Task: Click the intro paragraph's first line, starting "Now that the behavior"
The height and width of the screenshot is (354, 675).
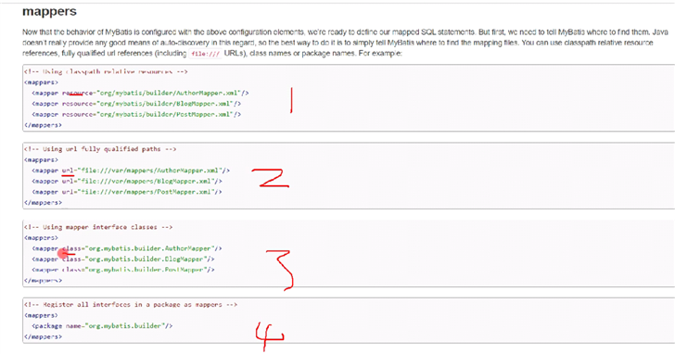Action: pyautogui.click(x=345, y=32)
